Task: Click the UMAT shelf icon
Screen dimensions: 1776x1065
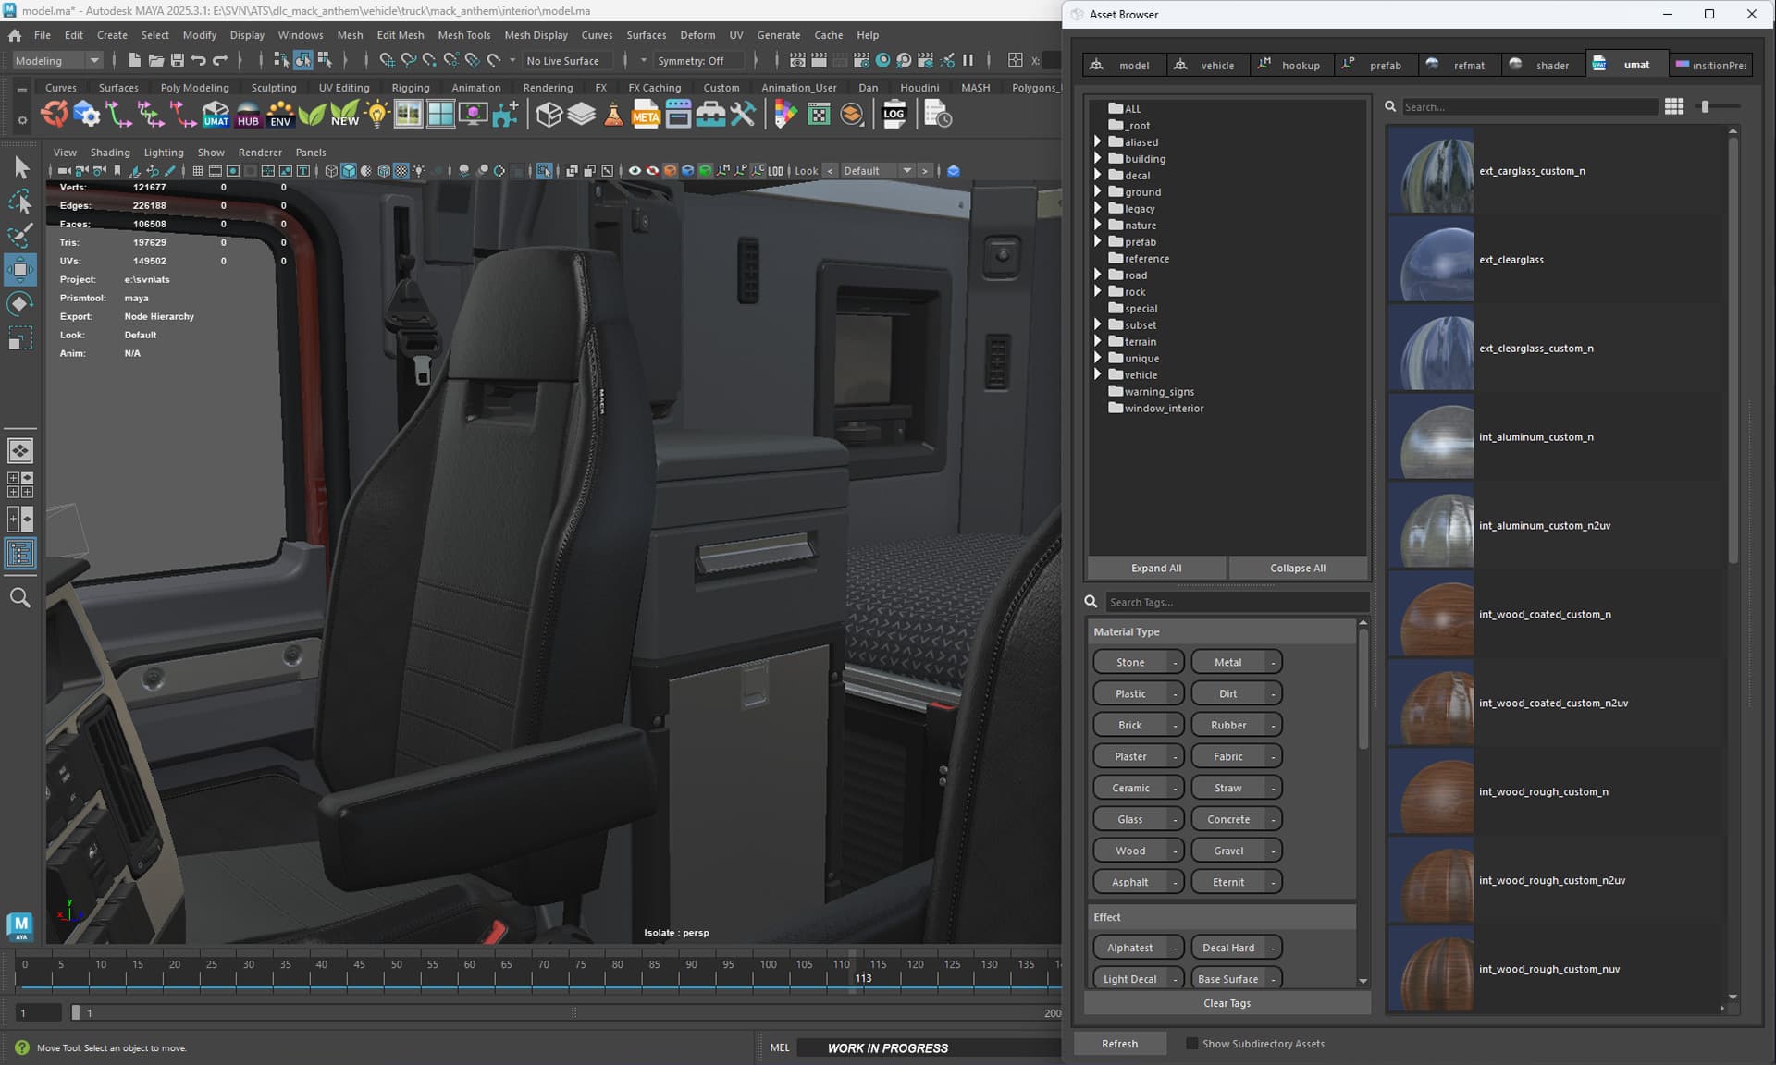Action: coord(216,115)
